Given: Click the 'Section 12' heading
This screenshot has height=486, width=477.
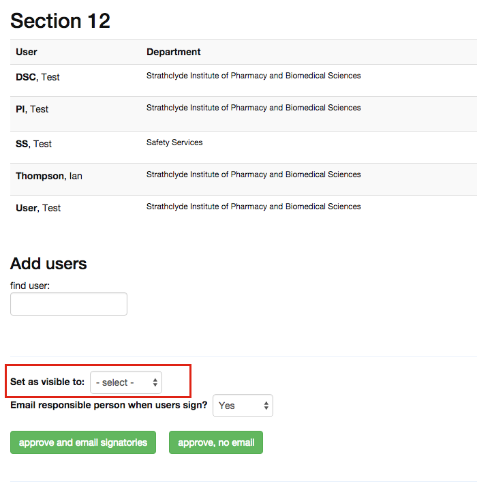Looking at the screenshot, I should point(60,20).
